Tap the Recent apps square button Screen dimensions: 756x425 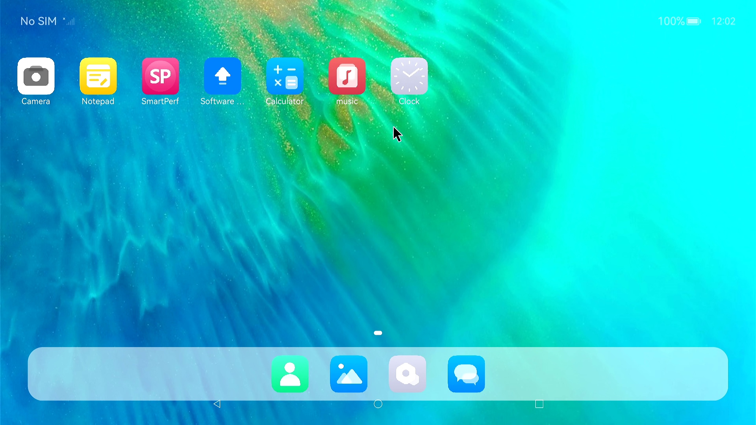tap(539, 404)
